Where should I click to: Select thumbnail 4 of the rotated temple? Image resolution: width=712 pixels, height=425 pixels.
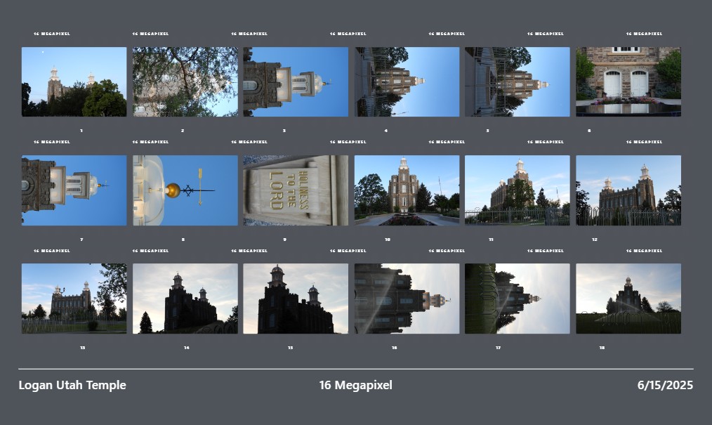coord(407,81)
